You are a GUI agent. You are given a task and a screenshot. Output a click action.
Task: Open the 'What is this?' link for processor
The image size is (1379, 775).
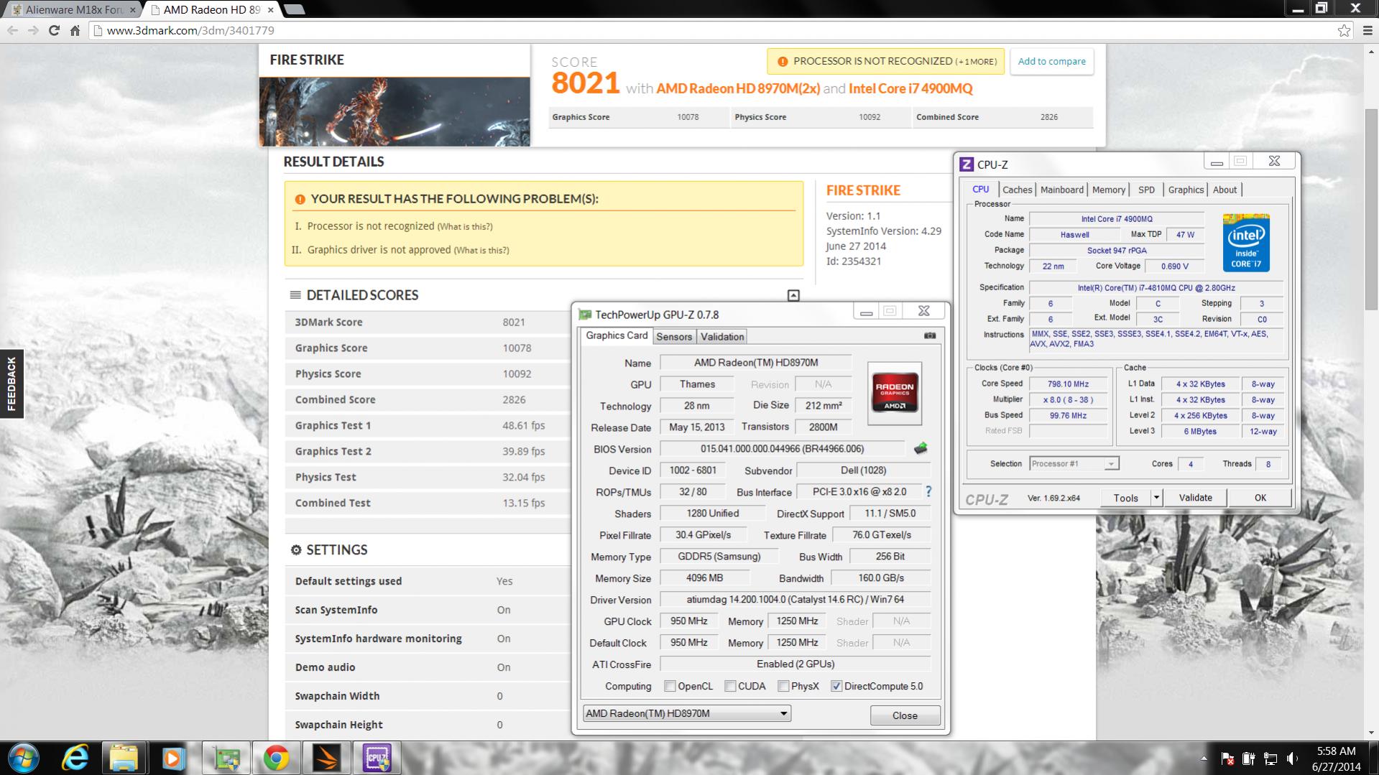pyautogui.click(x=465, y=226)
